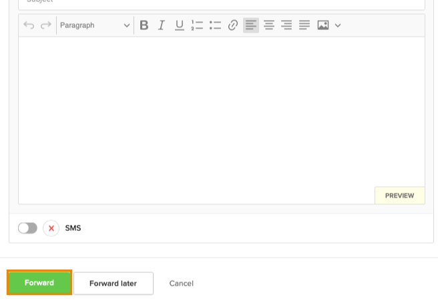The height and width of the screenshot is (305, 438).
Task: Enable the SMS toggle switch
Action: (27, 228)
